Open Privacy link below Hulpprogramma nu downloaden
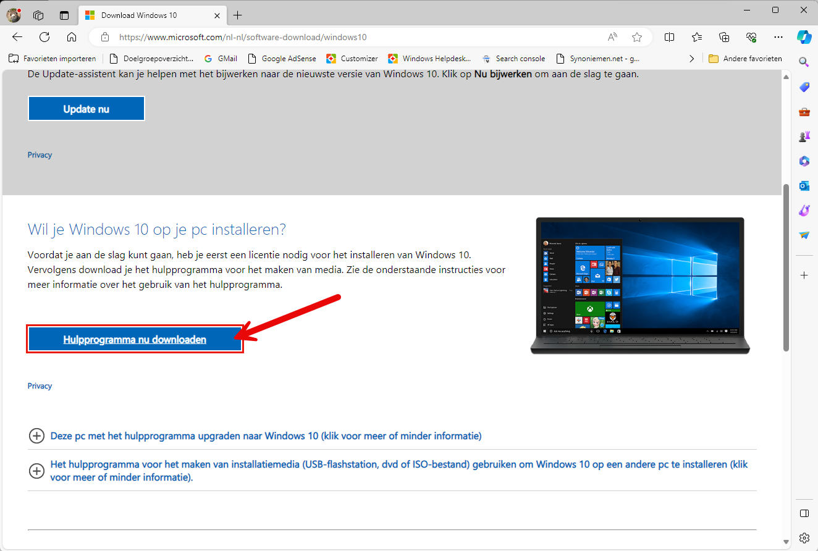Viewport: 818px width, 551px height. click(40, 386)
